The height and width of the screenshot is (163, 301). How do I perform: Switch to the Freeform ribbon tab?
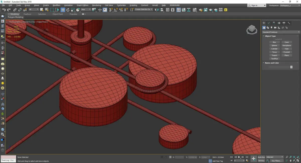[27, 14]
